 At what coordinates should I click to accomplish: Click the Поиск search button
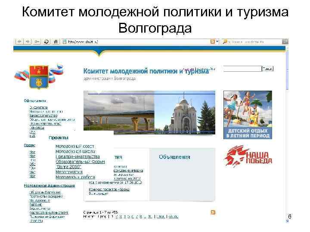pos(267,69)
